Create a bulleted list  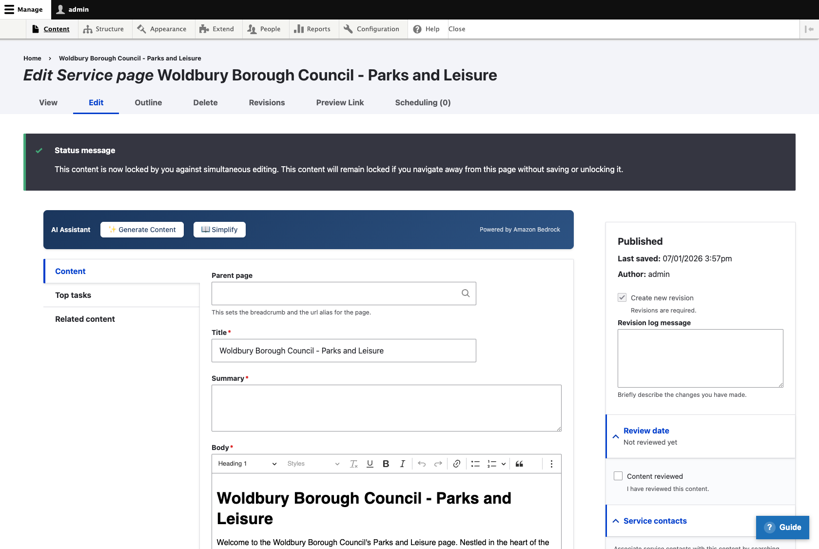(x=475, y=464)
